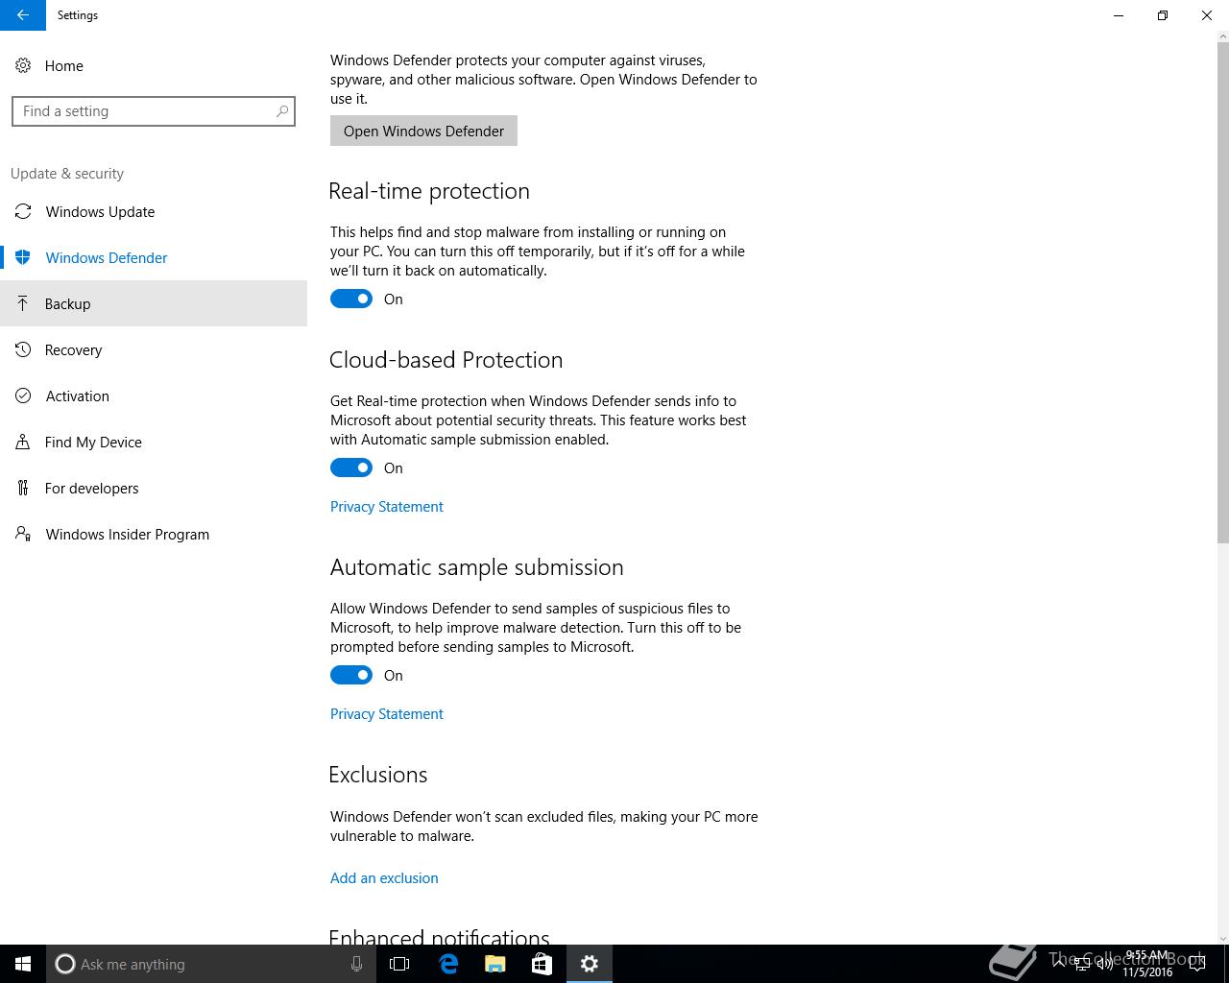Click the Windows Update refresh icon

click(23, 211)
